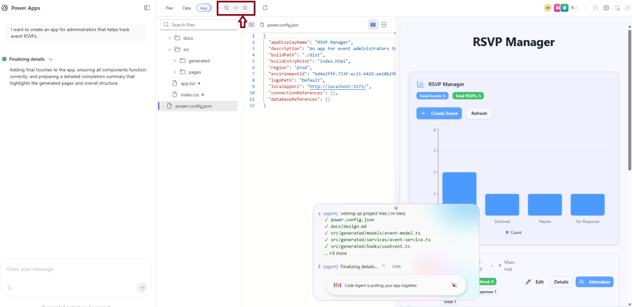Collapse the left chat panel icon
This screenshot has height=307, width=632.
point(147,8)
